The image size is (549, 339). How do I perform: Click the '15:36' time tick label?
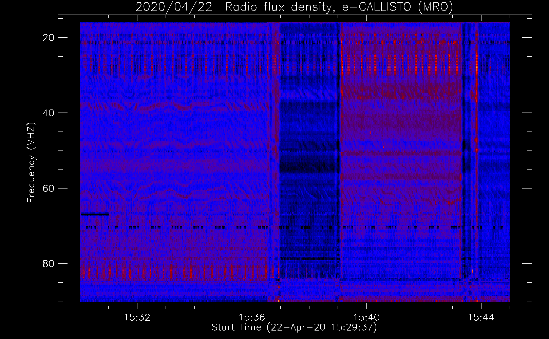point(252,318)
